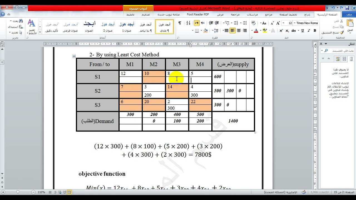Apply بلا تباعد No Spacing style
The height and width of the screenshot is (200, 356).
145,27
